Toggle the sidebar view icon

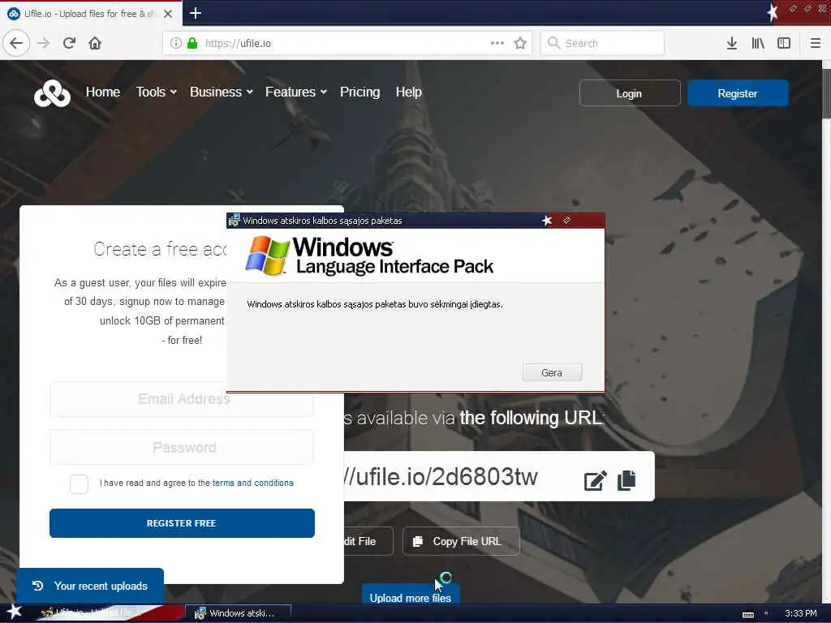click(x=784, y=43)
